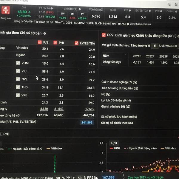179x179 pixels.
Task: Click the 1W change +0.6%
Action: (x=63, y=18)
